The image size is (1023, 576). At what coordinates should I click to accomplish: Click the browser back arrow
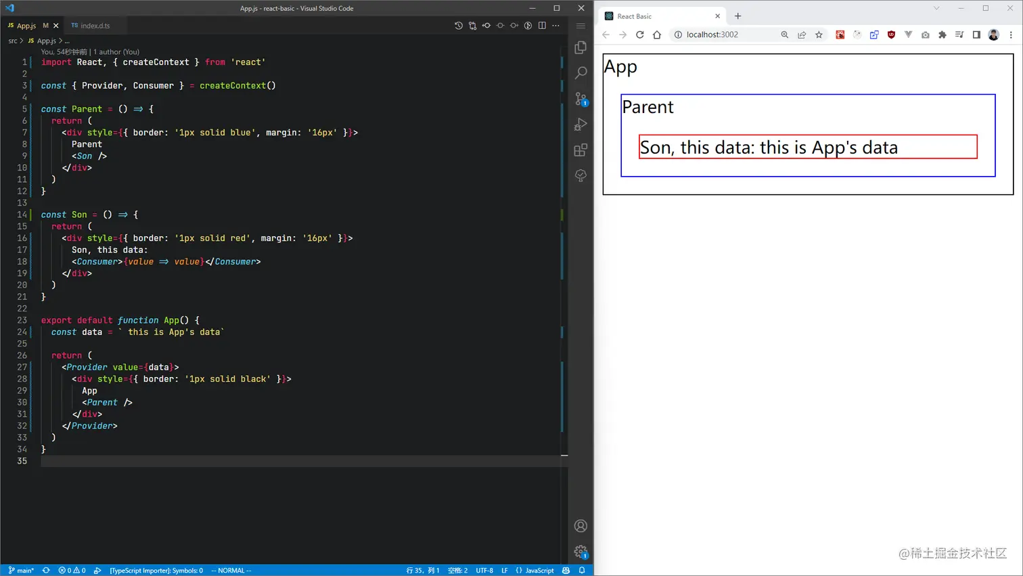click(x=606, y=35)
